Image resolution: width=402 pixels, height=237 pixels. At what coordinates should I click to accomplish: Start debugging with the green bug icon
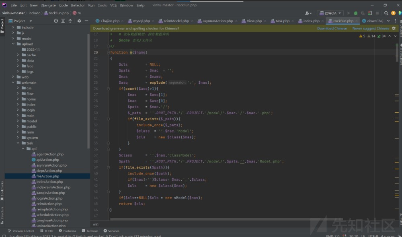coord(355,13)
